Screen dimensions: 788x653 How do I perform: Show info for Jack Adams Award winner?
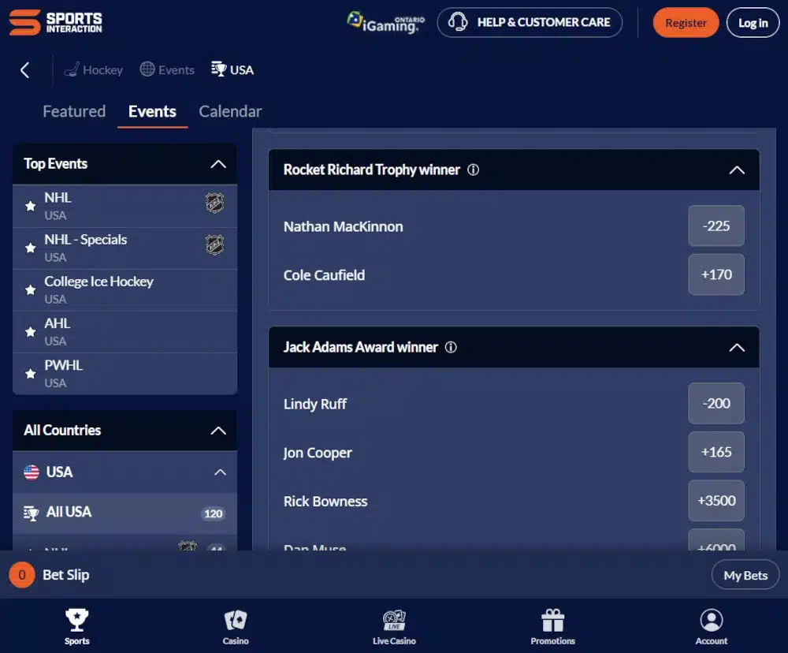(x=451, y=347)
